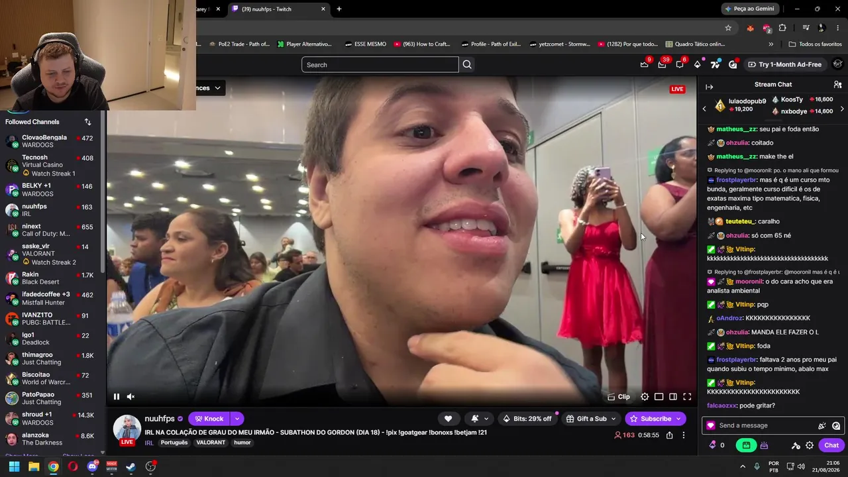Open Rakin channel playing Black Desert

coord(50,278)
